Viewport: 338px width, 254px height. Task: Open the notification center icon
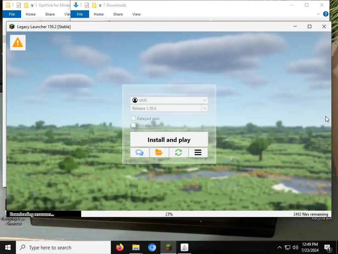pyautogui.click(x=328, y=248)
